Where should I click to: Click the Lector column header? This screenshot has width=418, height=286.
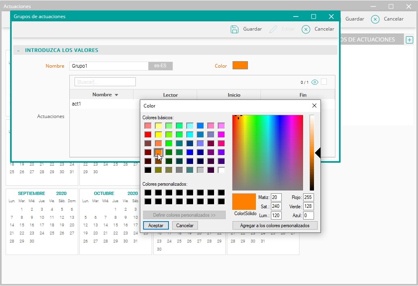171,95
